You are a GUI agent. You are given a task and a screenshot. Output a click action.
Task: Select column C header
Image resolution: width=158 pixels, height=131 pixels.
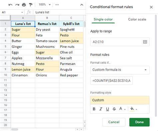click(71, 18)
